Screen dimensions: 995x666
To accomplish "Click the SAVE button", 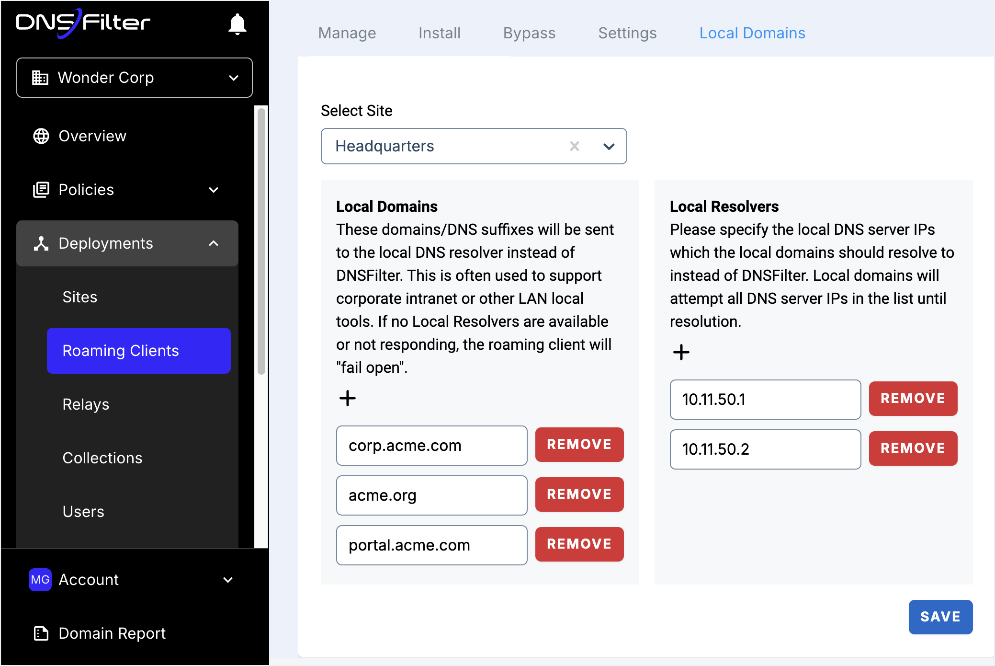I will coord(940,617).
